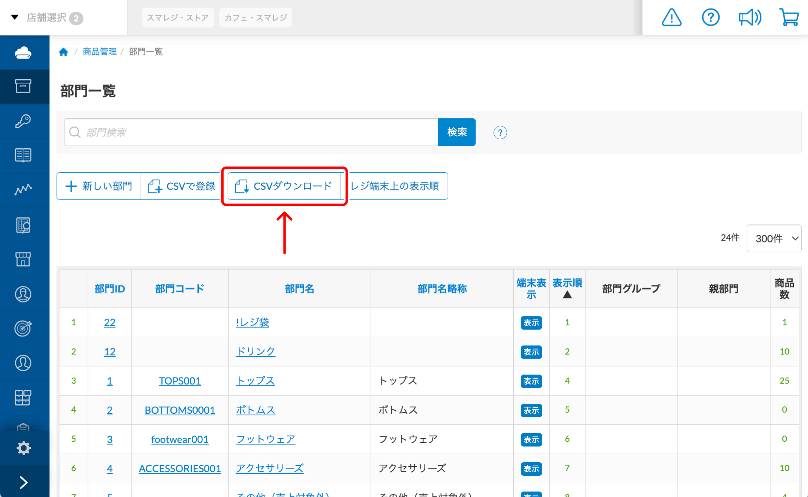Open the store icon in sidebar
The height and width of the screenshot is (497, 808).
click(23, 259)
